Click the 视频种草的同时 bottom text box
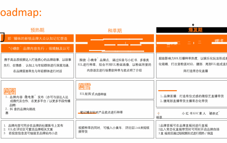This screenshot has height=143, width=227. click(x=115, y=129)
